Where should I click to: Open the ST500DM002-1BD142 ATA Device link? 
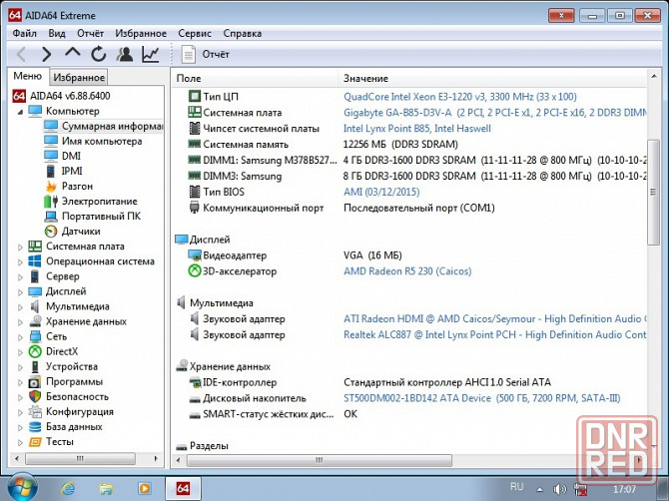click(x=482, y=398)
